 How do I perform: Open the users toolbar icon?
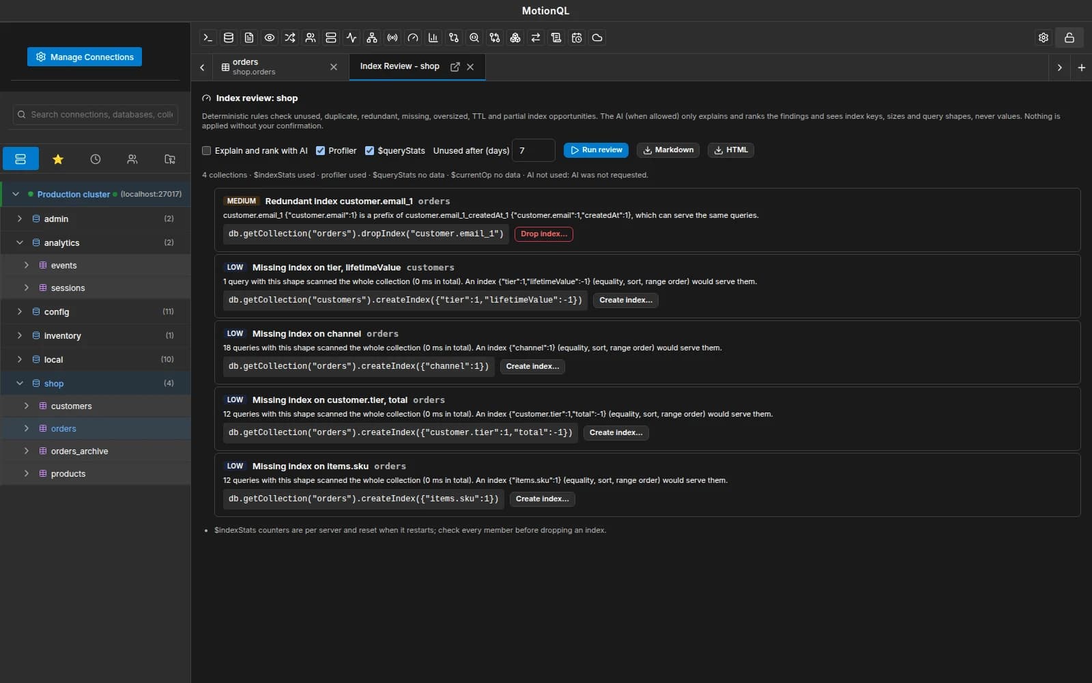pos(311,38)
